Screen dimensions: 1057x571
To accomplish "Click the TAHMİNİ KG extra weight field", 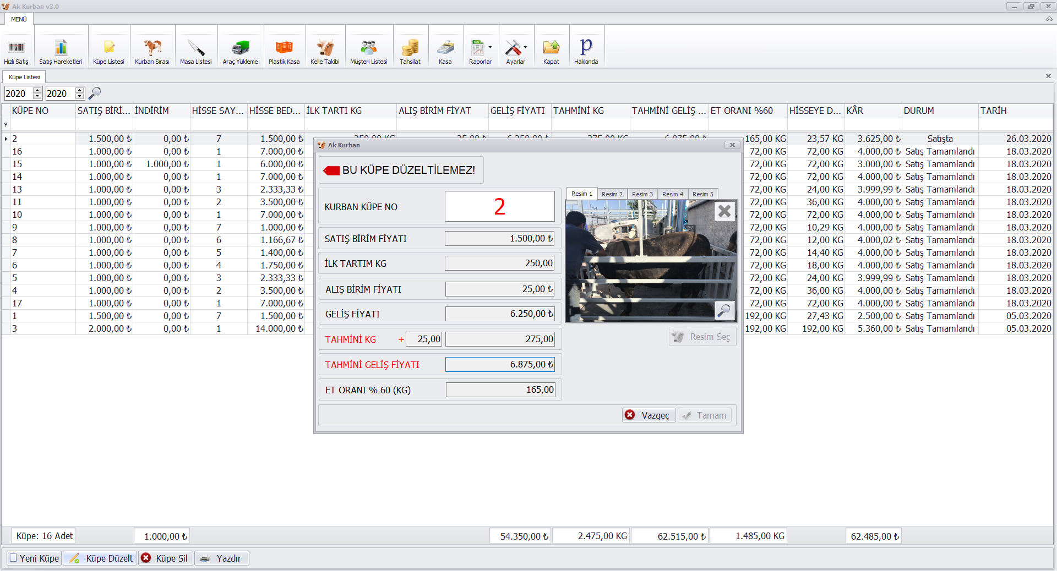I will (423, 339).
